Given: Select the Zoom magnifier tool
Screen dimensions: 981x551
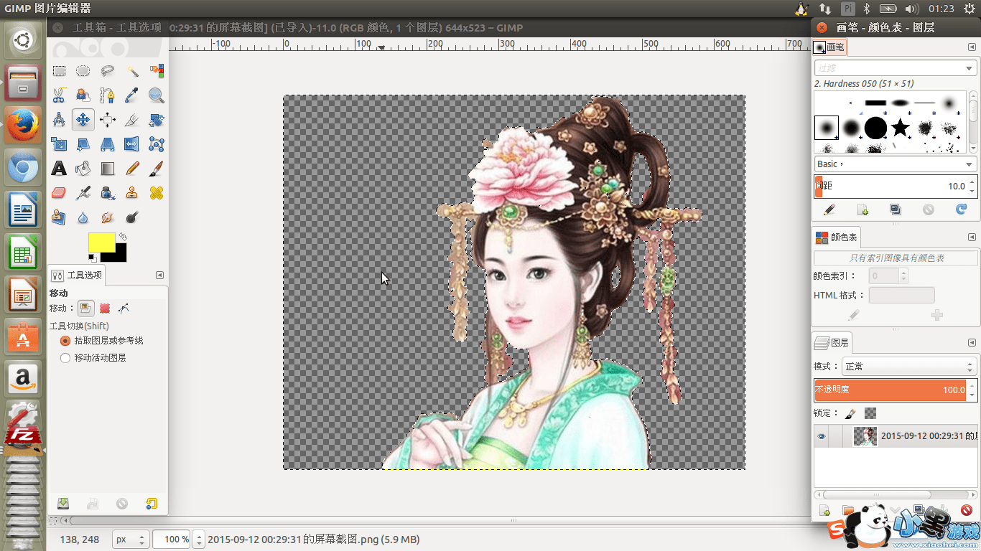Looking at the screenshot, I should coord(157,95).
